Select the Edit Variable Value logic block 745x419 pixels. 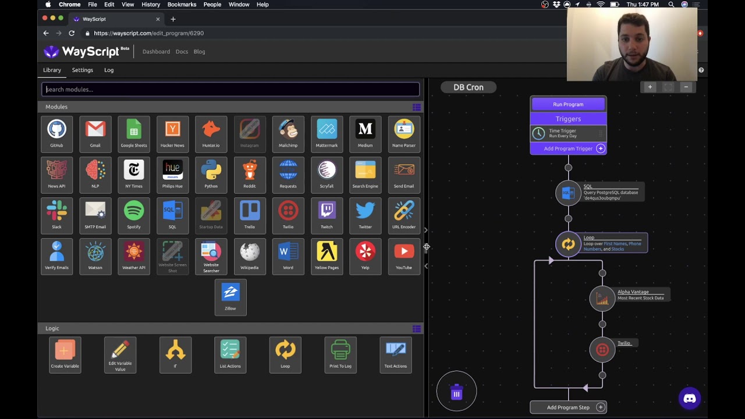pos(120,354)
